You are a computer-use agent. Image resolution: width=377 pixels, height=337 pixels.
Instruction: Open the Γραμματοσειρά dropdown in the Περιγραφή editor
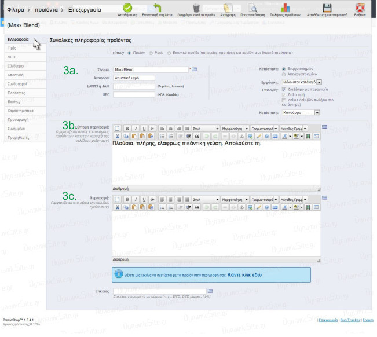click(264, 200)
